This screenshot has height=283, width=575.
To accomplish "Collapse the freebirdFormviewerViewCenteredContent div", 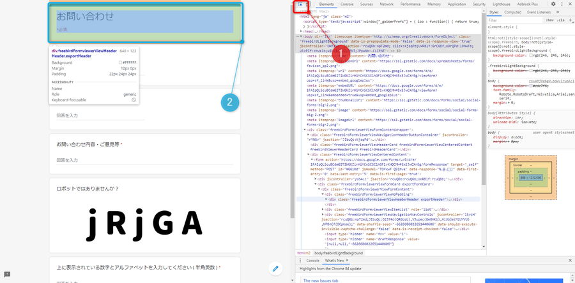I will click(x=308, y=155).
